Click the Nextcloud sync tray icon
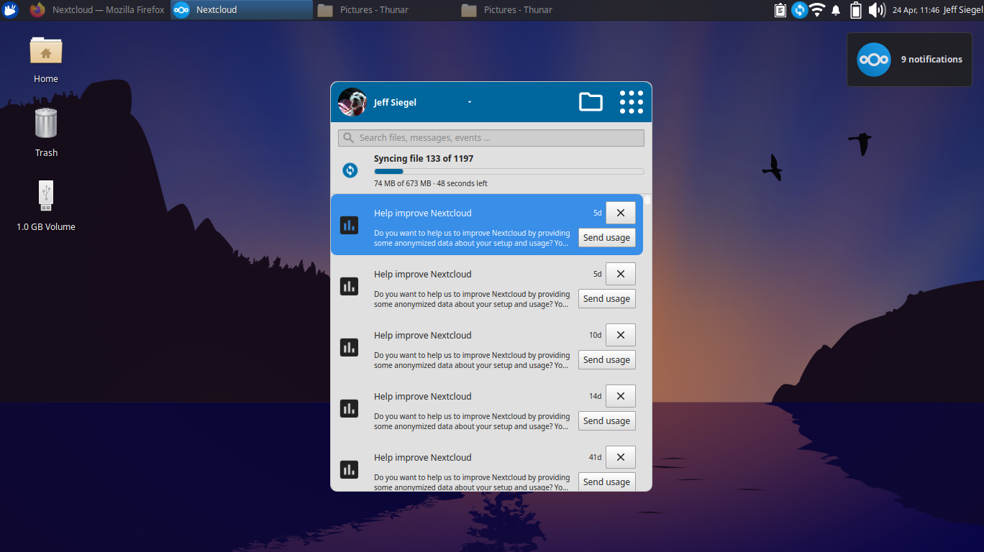 point(799,10)
